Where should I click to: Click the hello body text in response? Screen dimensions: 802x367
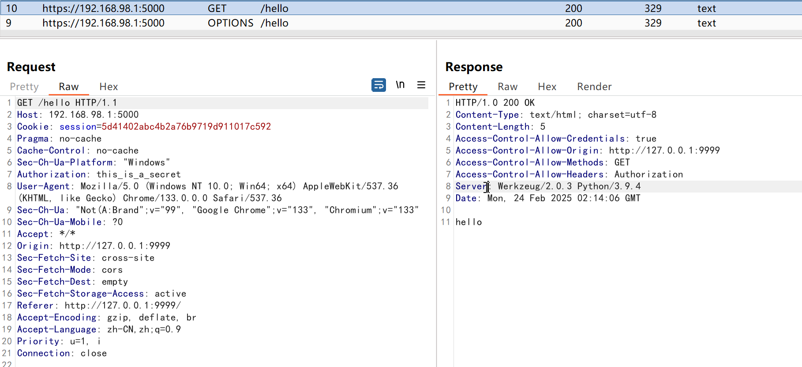468,222
